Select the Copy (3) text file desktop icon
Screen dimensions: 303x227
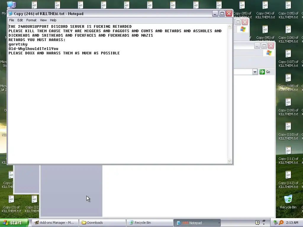click(12, 204)
